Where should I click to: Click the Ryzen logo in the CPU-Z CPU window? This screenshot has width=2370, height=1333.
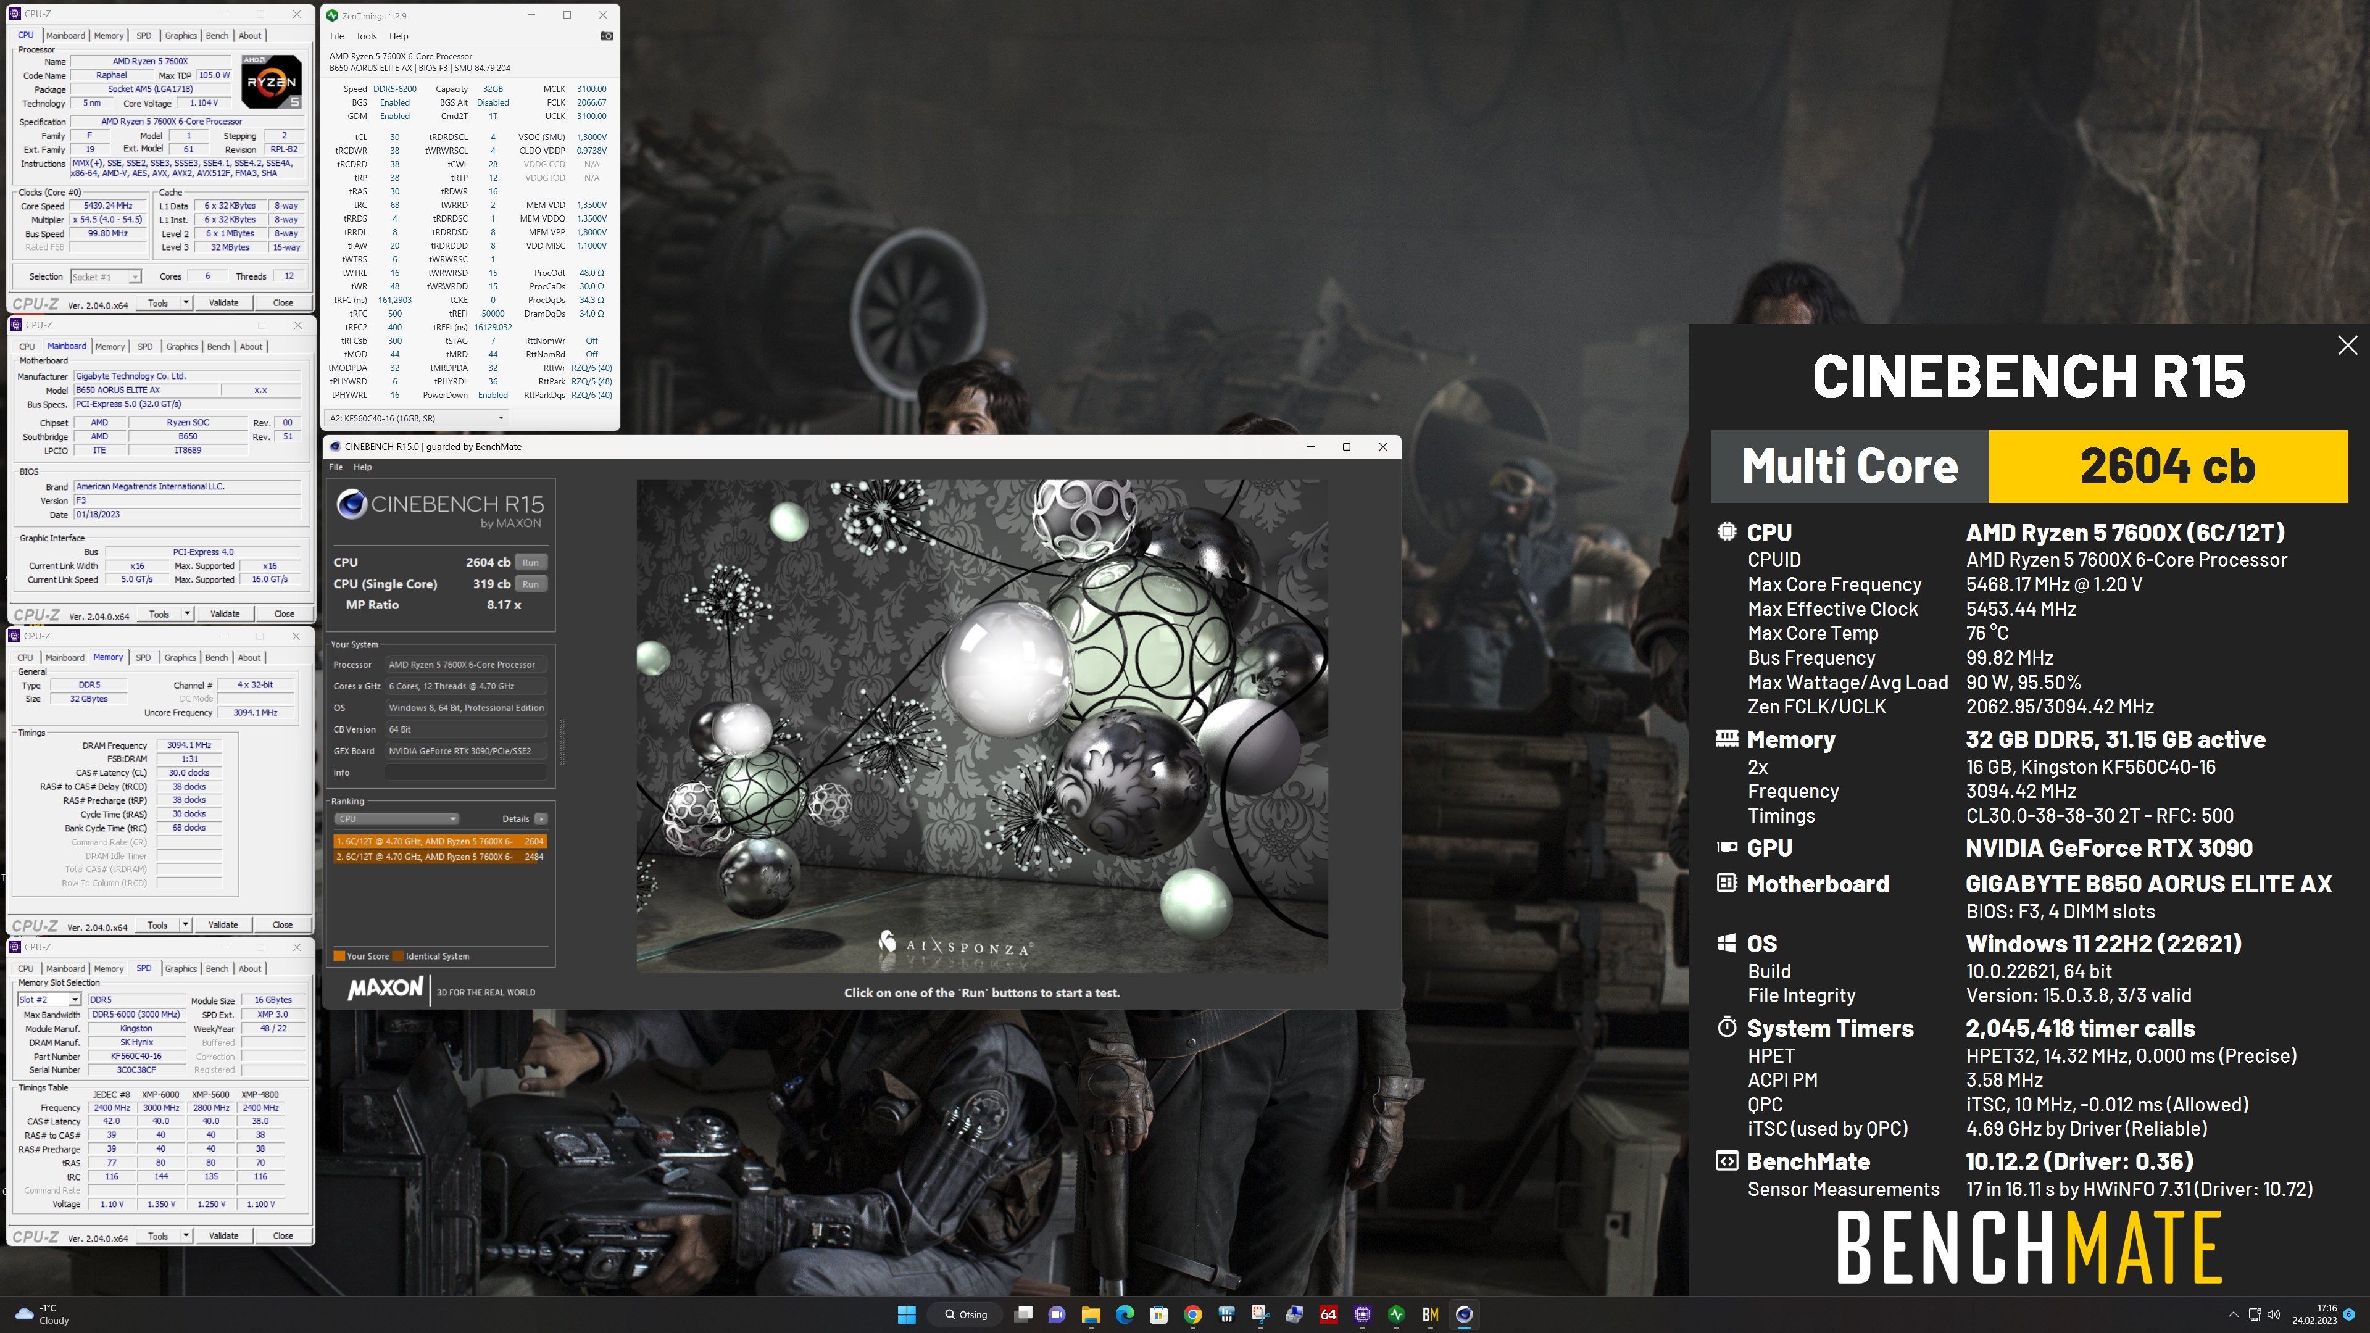(272, 82)
